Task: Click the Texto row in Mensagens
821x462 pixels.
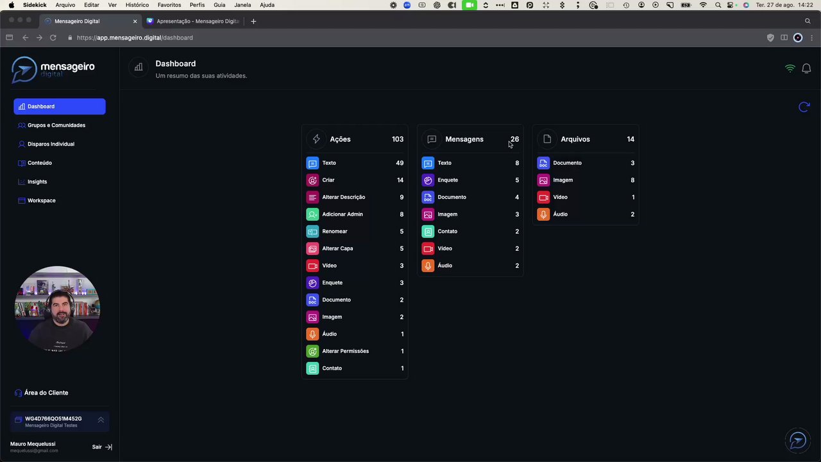Action: coord(470,163)
